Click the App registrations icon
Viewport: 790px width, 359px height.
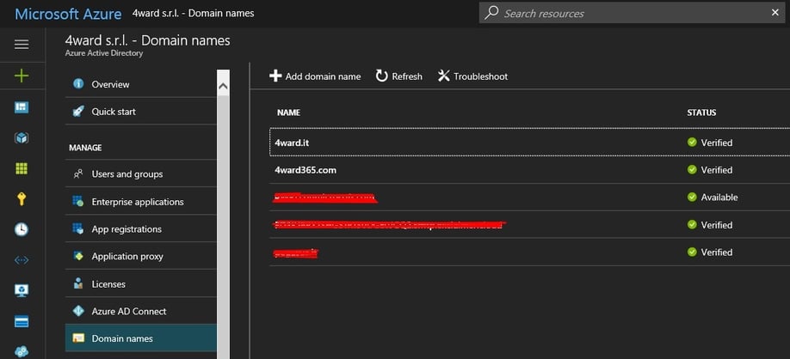tap(78, 228)
